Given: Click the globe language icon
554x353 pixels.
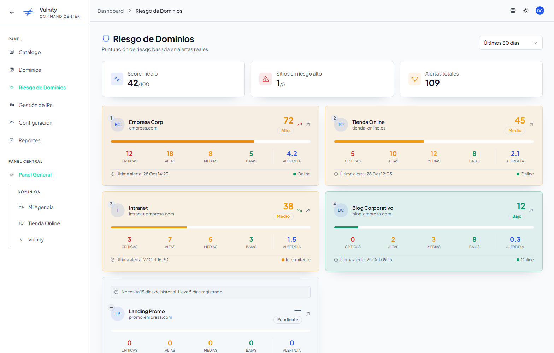Looking at the screenshot, I should (x=513, y=11).
